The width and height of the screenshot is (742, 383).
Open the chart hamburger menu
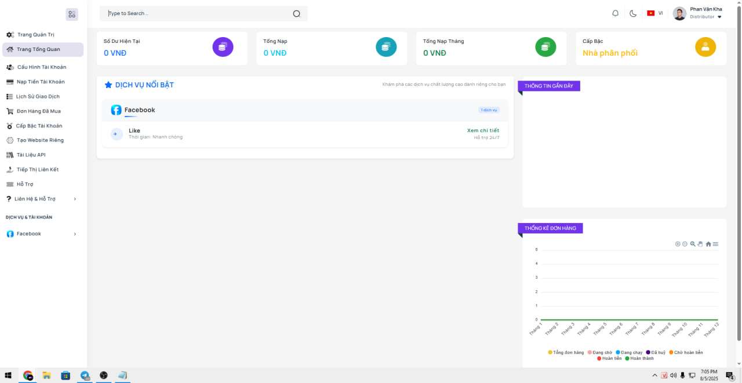pos(716,244)
